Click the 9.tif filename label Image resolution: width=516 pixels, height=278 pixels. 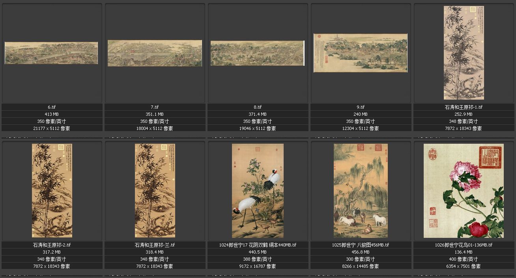pyautogui.click(x=361, y=107)
